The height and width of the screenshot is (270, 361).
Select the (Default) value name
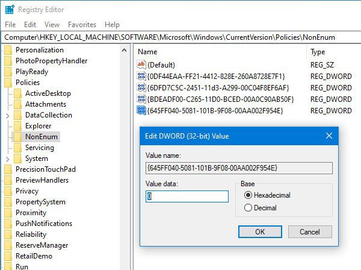pos(161,65)
